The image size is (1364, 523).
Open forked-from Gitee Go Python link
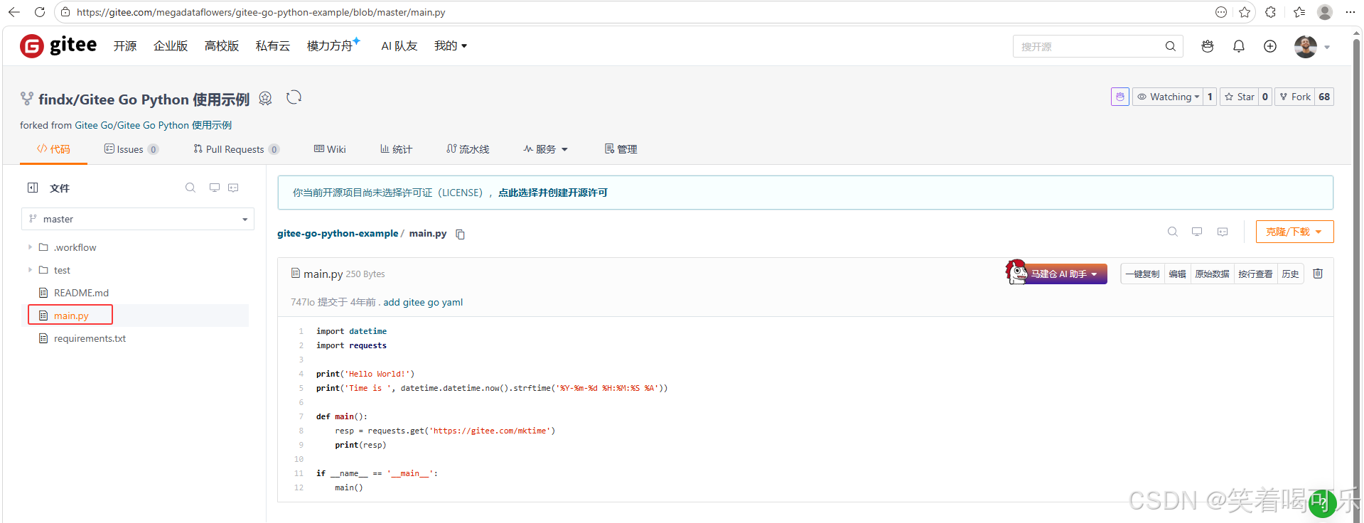click(153, 125)
